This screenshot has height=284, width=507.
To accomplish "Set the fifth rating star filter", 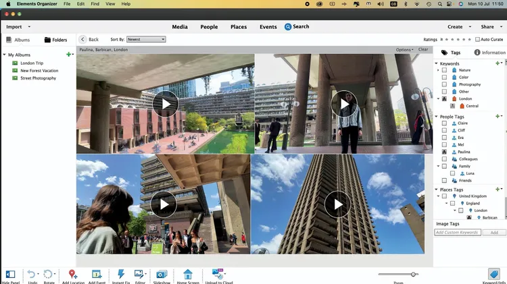I will pos(470,39).
